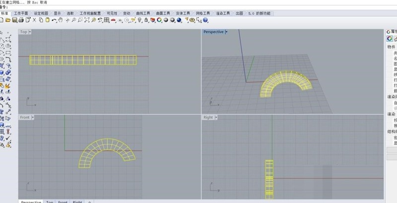Open the Right viewport dropdown arrow
This screenshot has height=203, width=397.
[216, 118]
